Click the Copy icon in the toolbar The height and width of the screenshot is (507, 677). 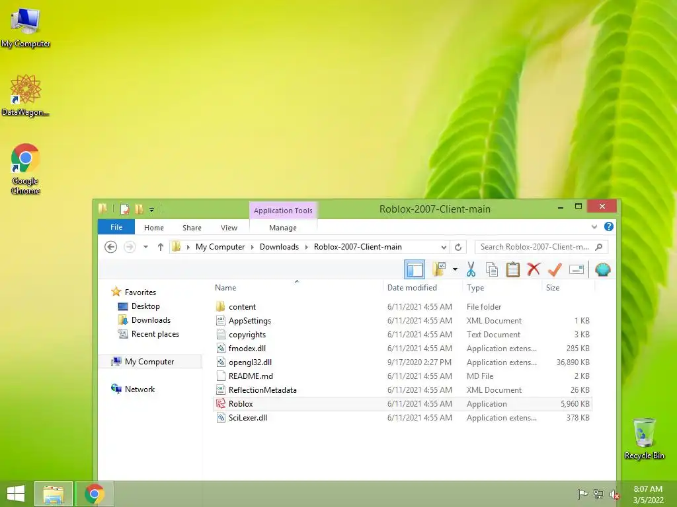coord(492,269)
